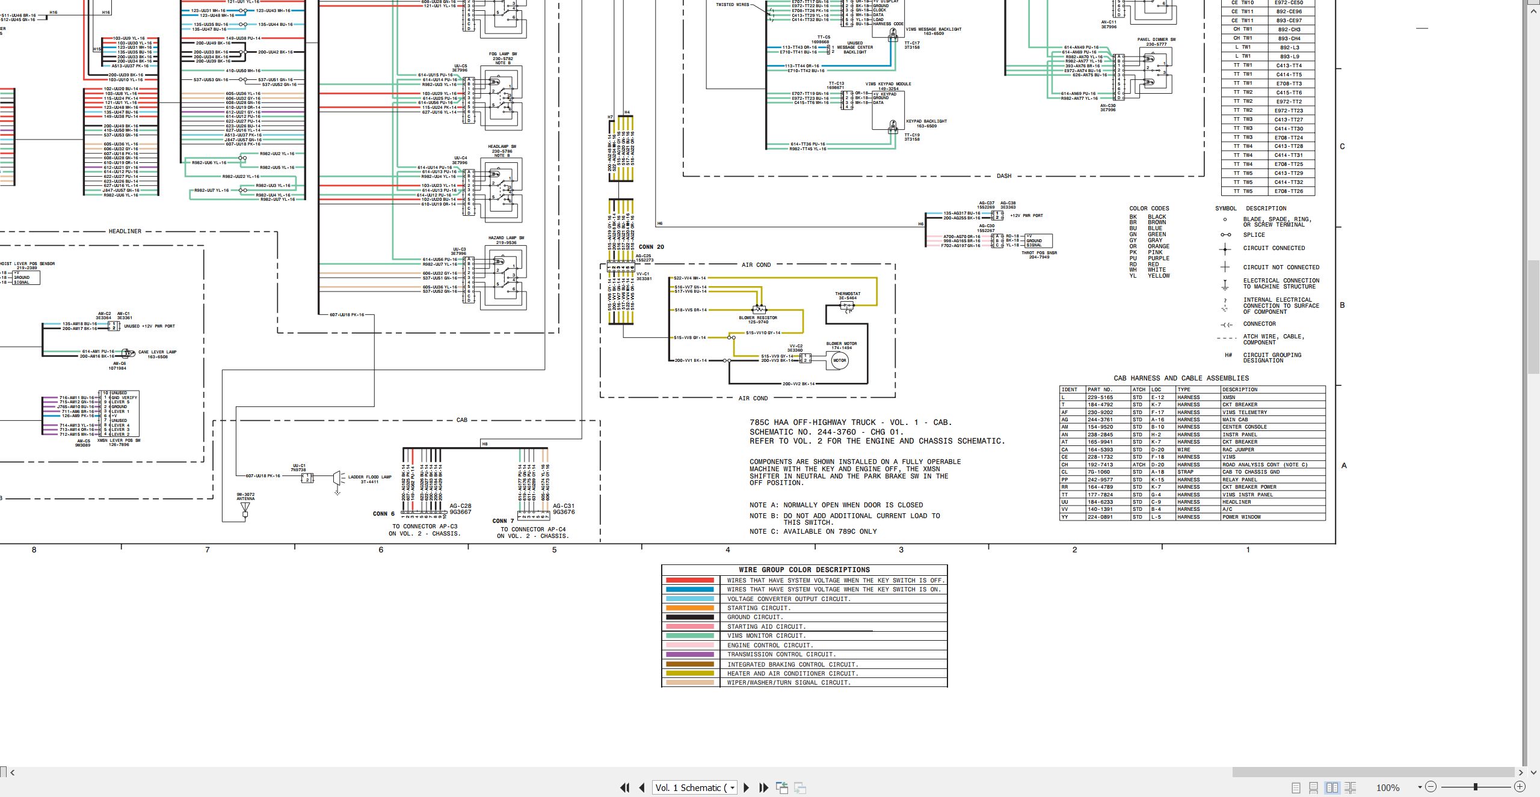Click the 'DASH' section label
Viewport: 1540px width, 797px height.
pos(1004,176)
